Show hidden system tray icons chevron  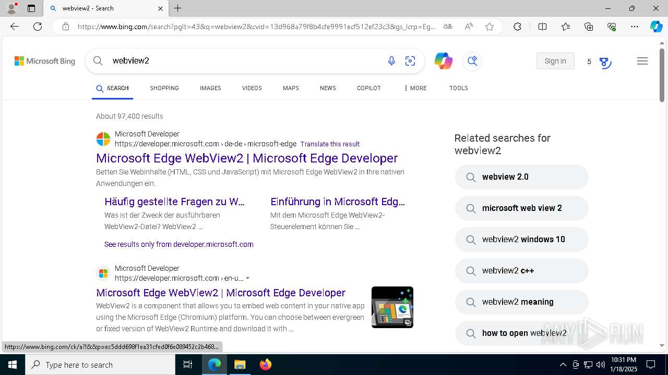pyautogui.click(x=563, y=365)
